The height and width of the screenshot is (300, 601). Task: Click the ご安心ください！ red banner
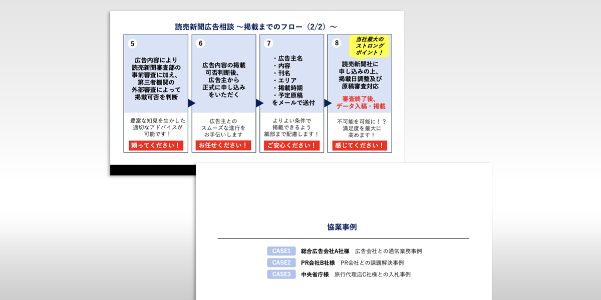[291, 145]
